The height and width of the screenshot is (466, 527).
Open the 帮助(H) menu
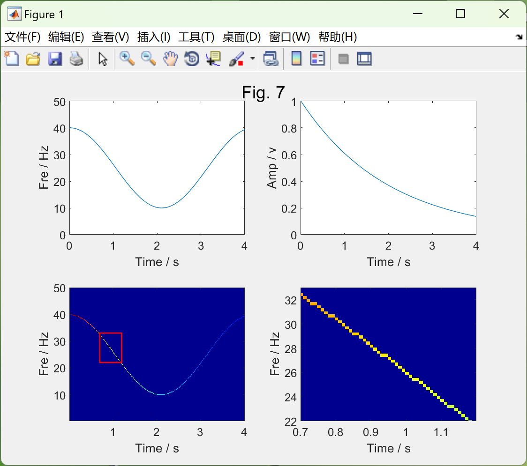point(338,37)
